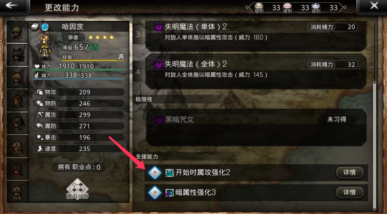This screenshot has height=214, width=387.
Task: Click the blue orb icon next to the book
Action: pos(45,27)
